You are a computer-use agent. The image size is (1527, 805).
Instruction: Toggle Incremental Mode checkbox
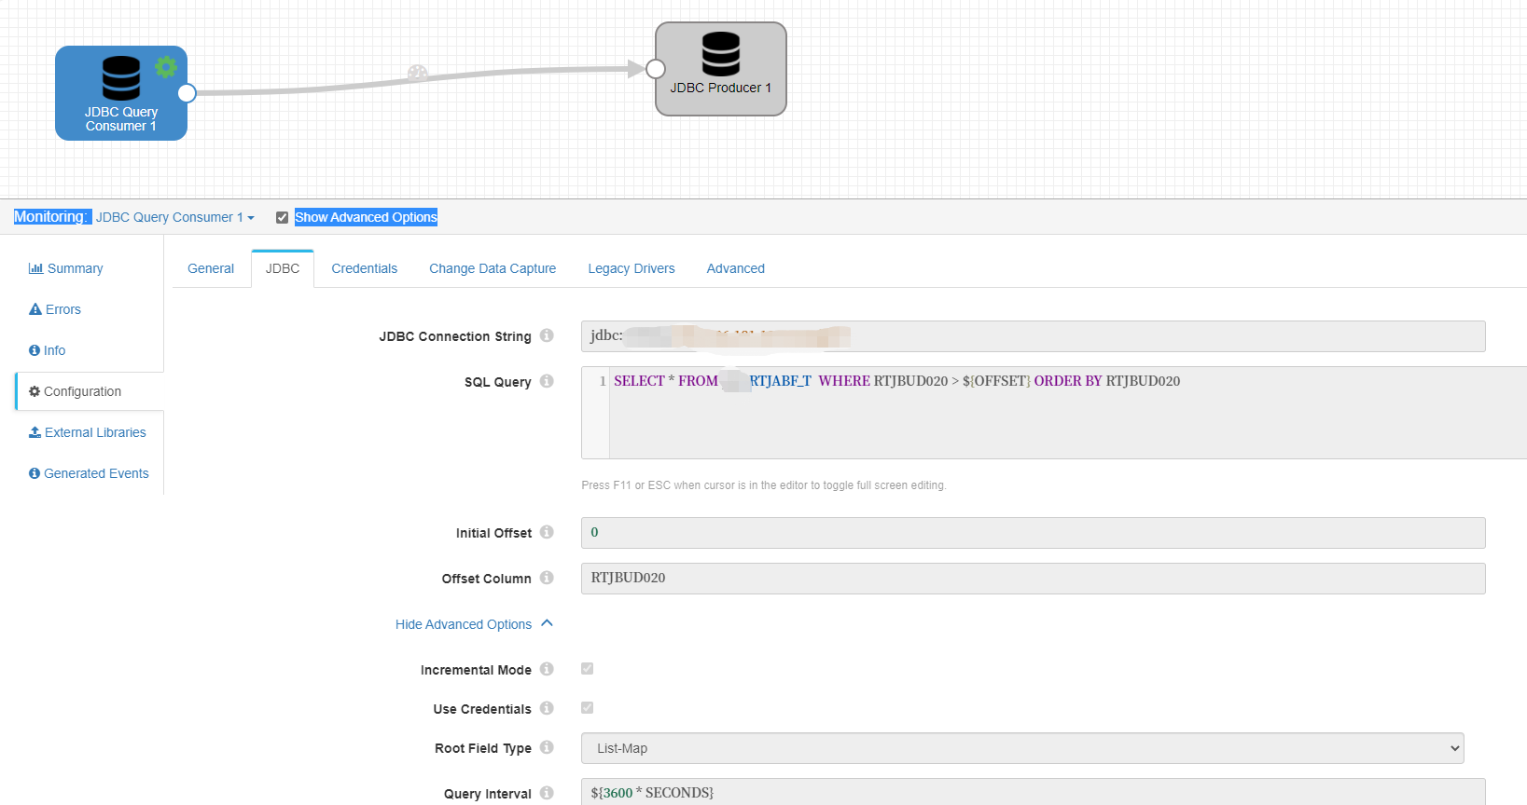[588, 669]
